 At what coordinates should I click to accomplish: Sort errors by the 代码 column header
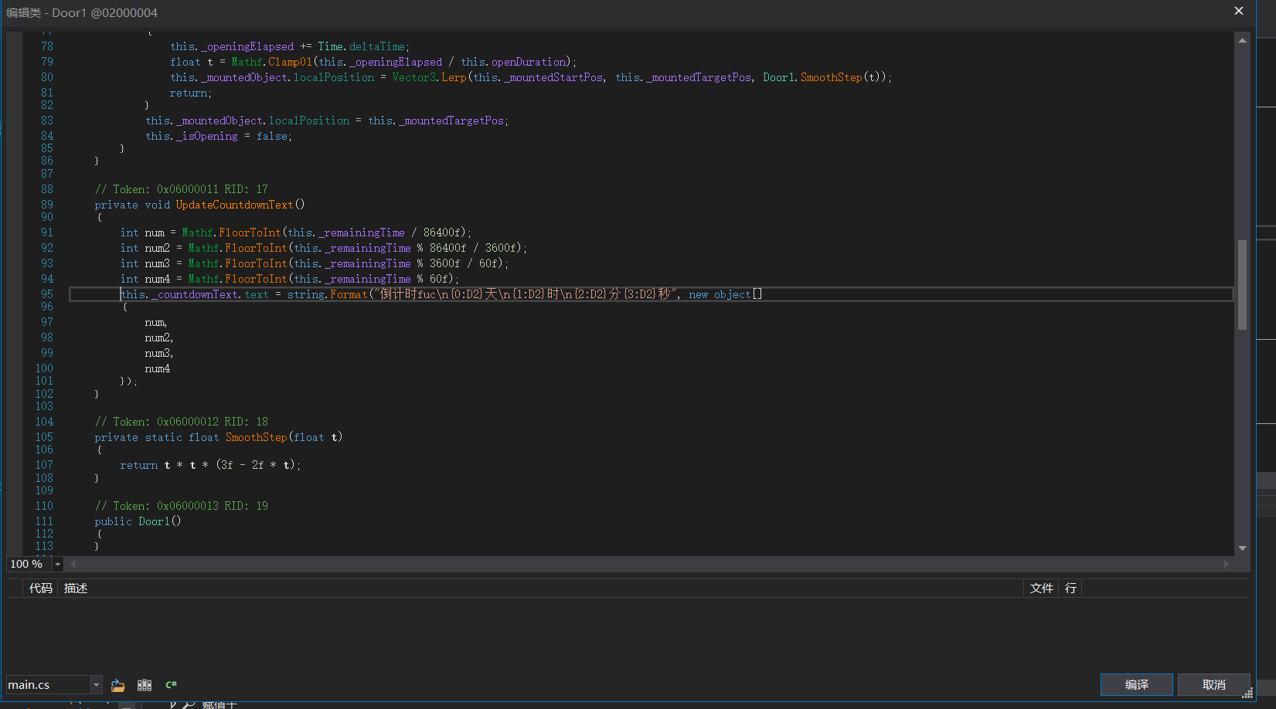click(41, 589)
